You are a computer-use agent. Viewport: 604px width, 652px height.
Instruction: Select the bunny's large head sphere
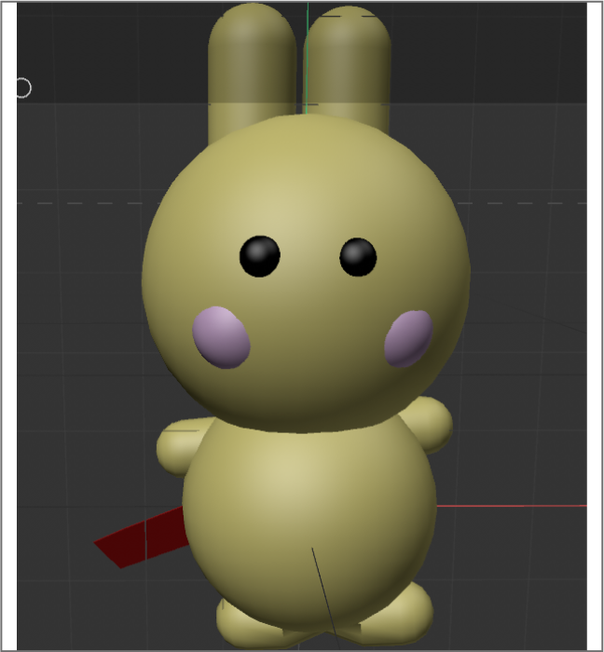point(306,273)
